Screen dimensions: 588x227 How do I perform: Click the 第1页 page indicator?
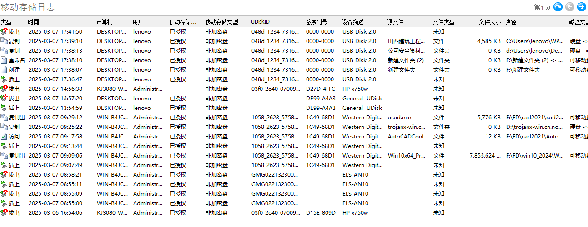click(x=542, y=7)
